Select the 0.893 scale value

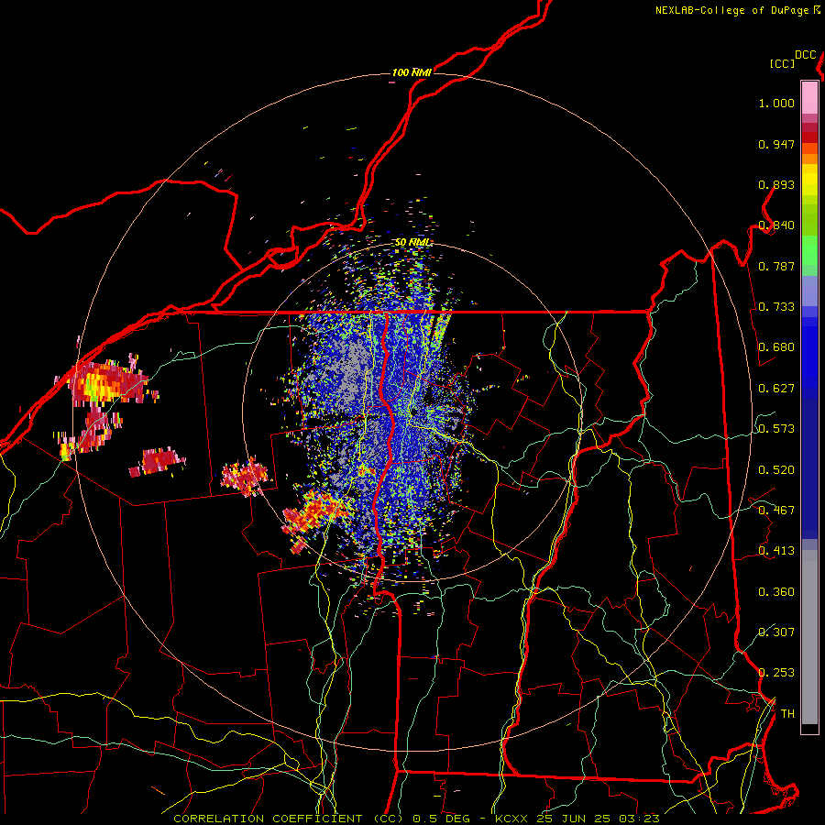(776, 184)
